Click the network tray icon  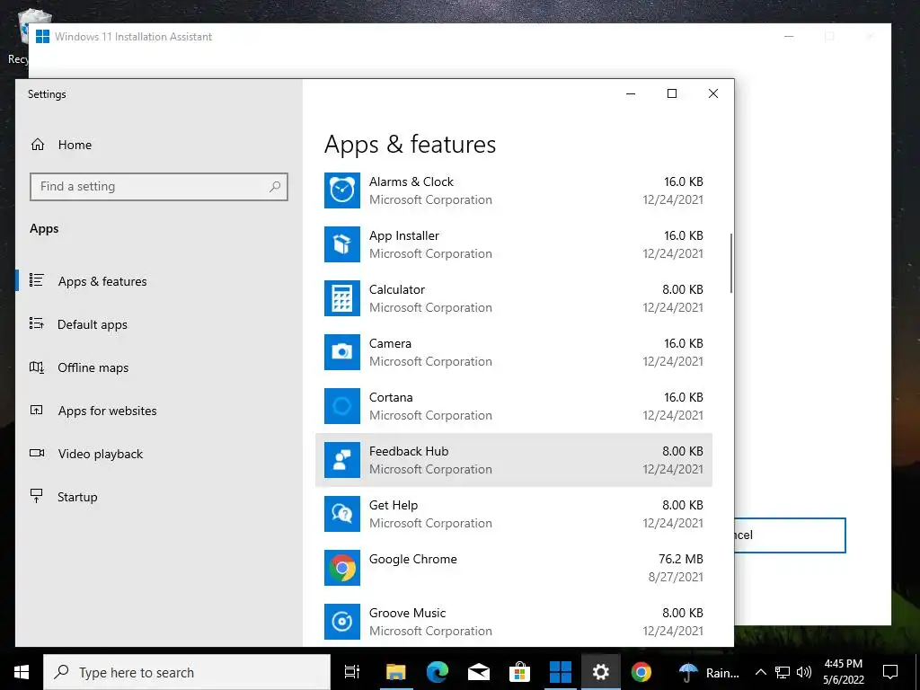pos(783,672)
